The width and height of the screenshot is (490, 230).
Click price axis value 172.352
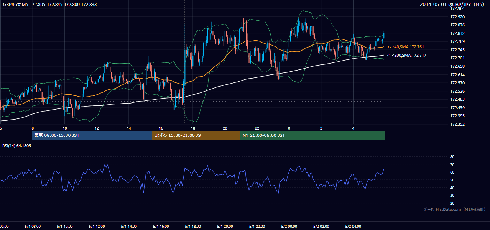[457, 124]
